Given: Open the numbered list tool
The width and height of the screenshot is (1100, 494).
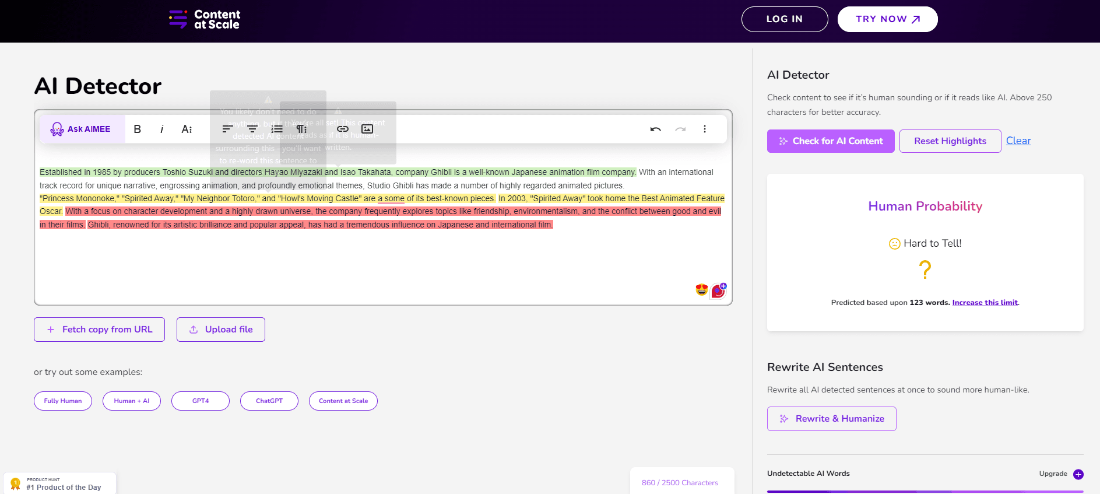Looking at the screenshot, I should coord(277,129).
